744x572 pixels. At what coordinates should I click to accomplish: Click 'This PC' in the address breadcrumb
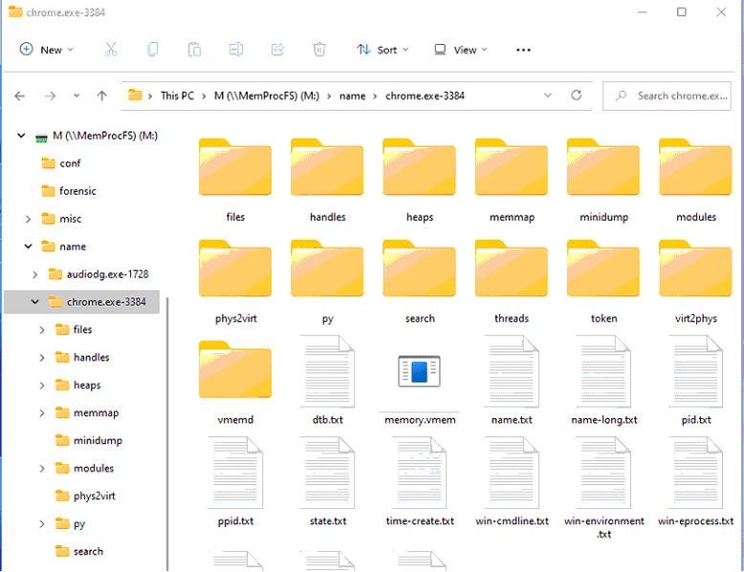(x=177, y=95)
